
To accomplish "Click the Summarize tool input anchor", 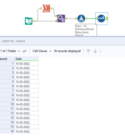I will 41,8.
